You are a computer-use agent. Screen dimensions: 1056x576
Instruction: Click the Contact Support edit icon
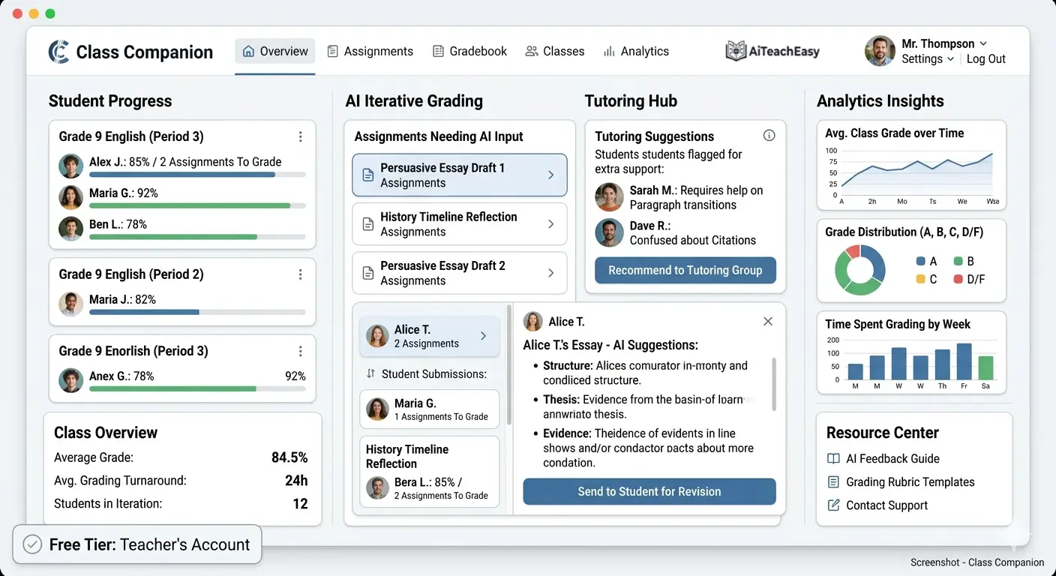833,505
